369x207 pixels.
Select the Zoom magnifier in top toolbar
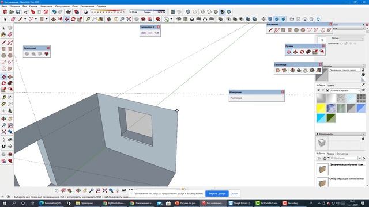pos(122,19)
